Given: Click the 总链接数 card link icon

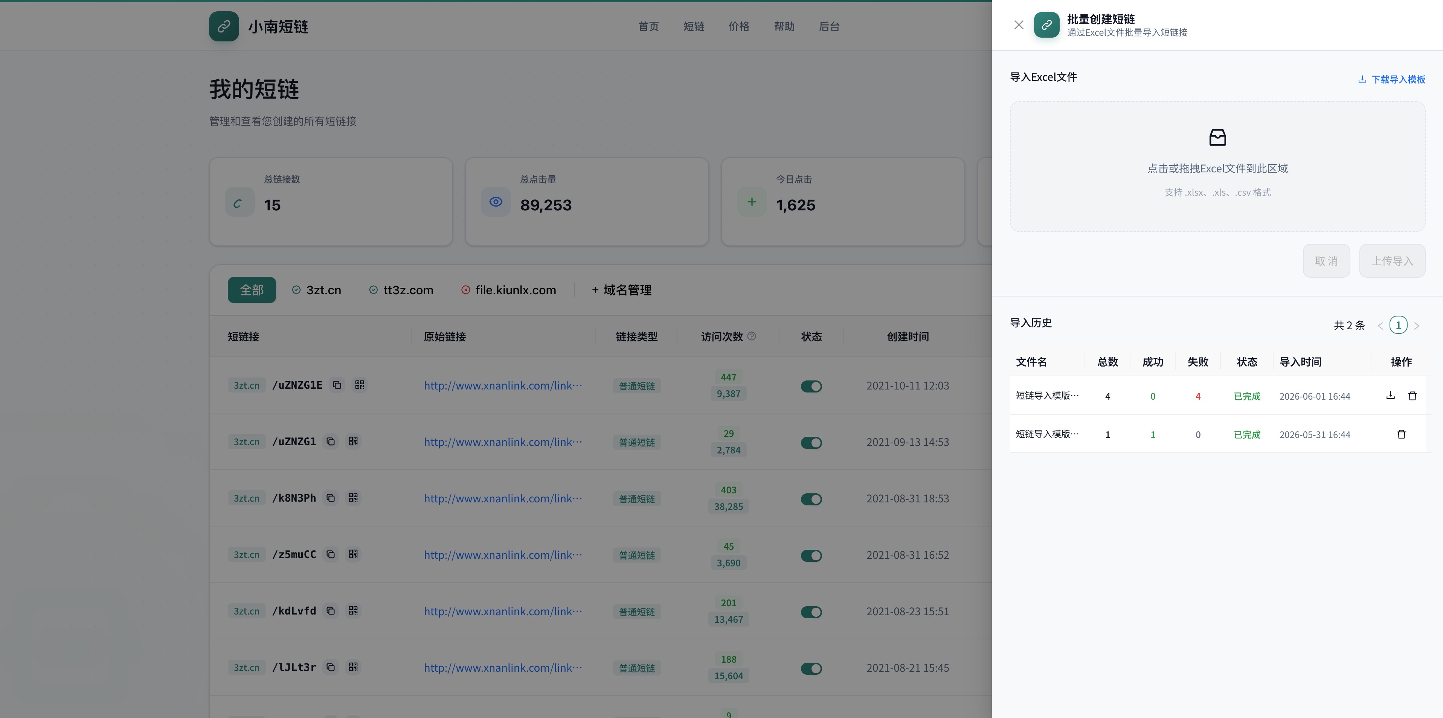Looking at the screenshot, I should tap(239, 202).
